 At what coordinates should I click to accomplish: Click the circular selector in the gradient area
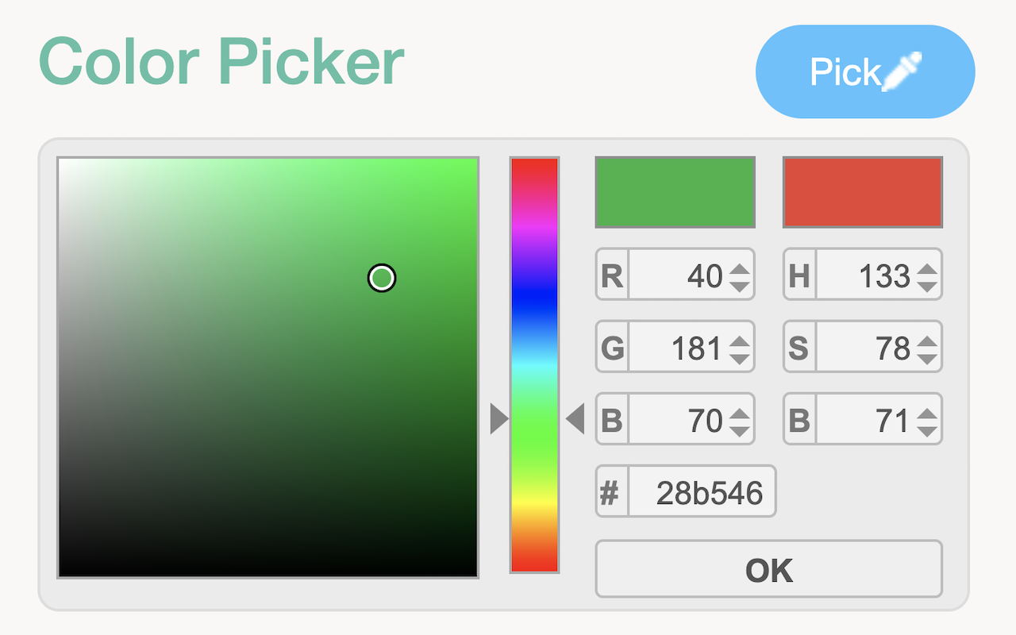(381, 278)
